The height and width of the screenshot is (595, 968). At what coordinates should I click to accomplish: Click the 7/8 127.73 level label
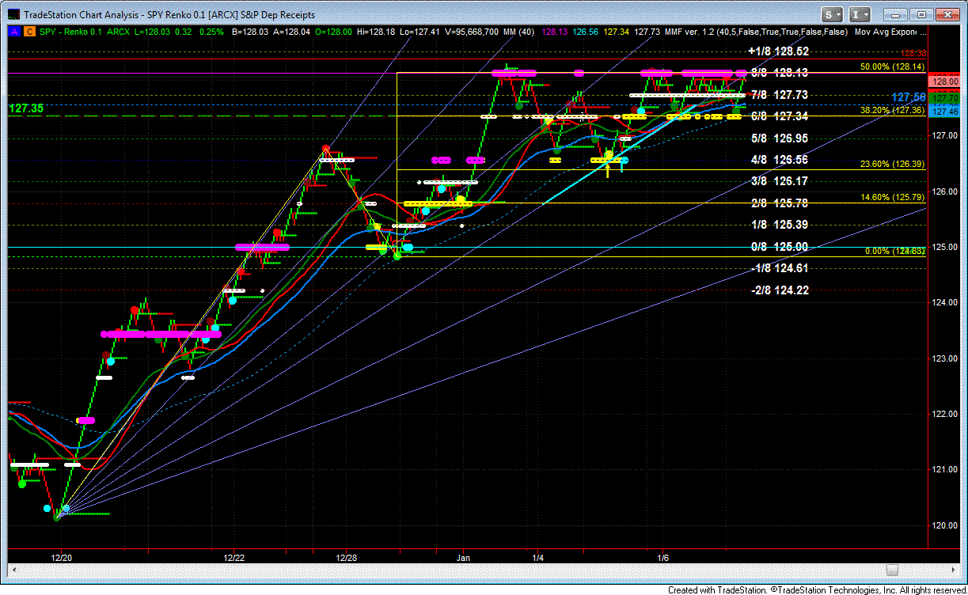point(780,94)
